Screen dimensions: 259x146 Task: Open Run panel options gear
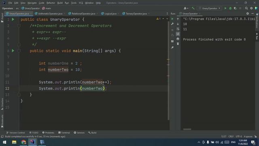point(248,13)
